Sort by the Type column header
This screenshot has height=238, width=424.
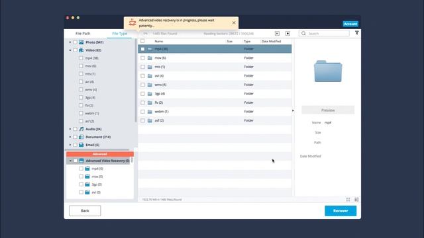(x=247, y=41)
